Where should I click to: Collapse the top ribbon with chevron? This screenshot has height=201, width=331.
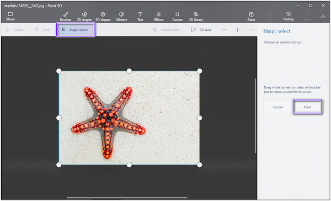coord(323,17)
